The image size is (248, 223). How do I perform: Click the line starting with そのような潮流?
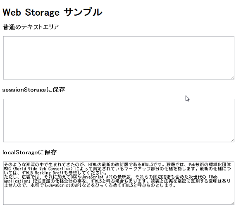(x=41, y=165)
